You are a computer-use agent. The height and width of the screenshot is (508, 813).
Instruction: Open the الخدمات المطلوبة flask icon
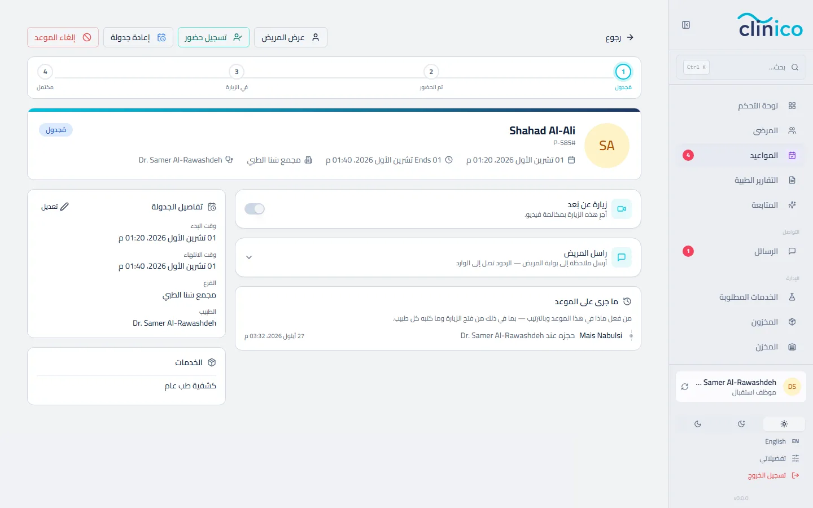(792, 297)
